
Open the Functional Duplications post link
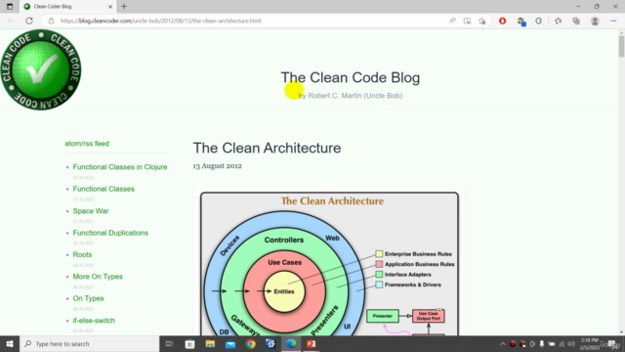[110, 233]
